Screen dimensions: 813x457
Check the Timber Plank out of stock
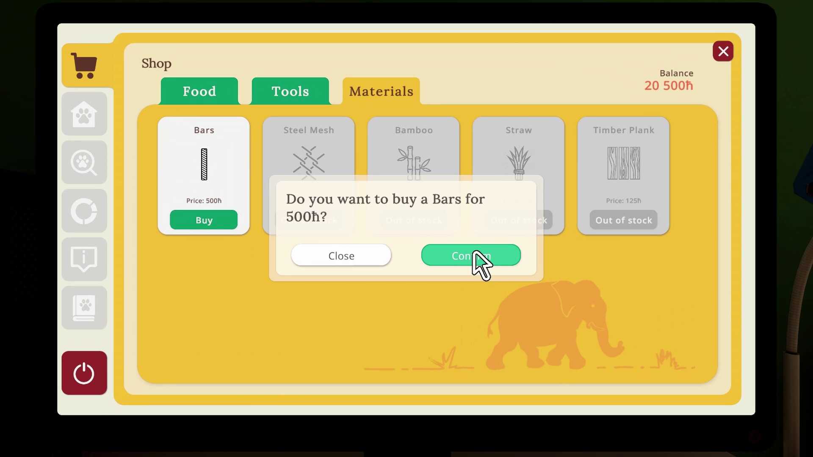click(x=623, y=219)
